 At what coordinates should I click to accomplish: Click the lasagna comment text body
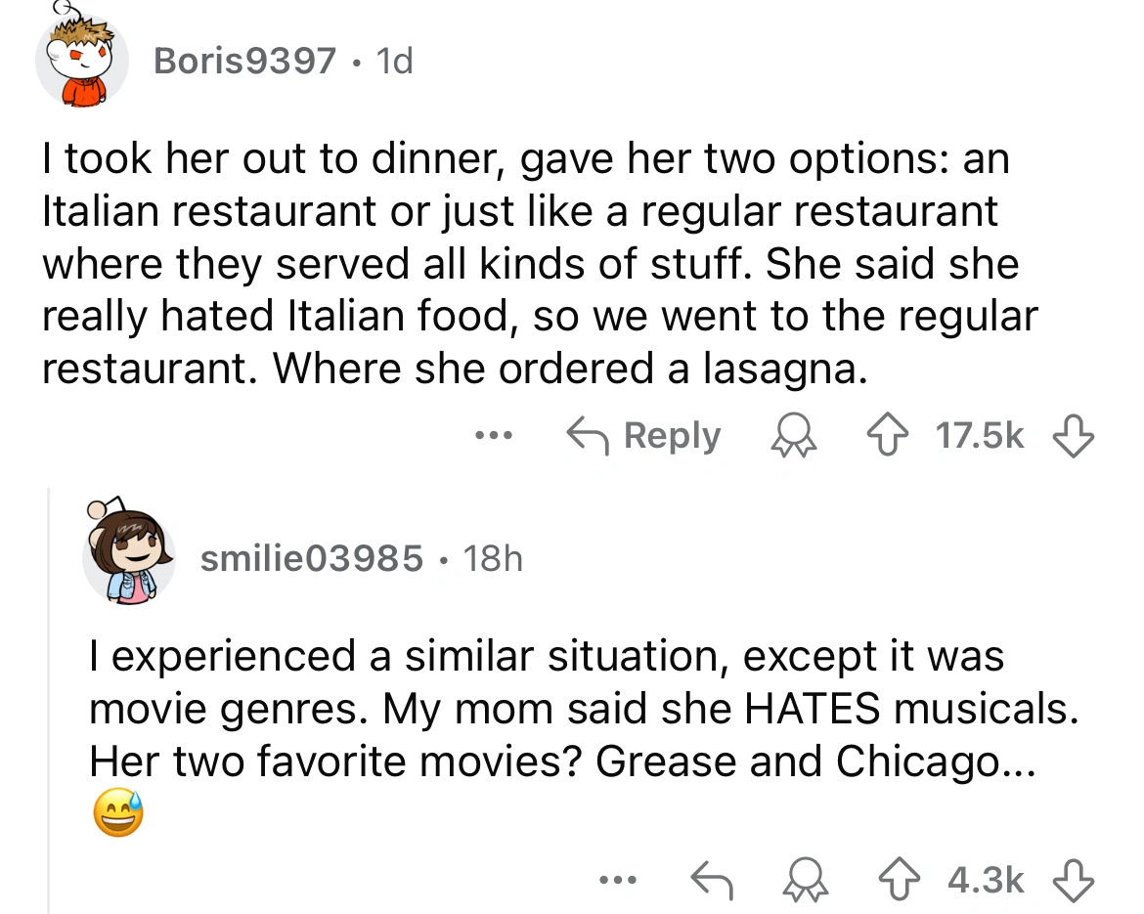click(538, 264)
